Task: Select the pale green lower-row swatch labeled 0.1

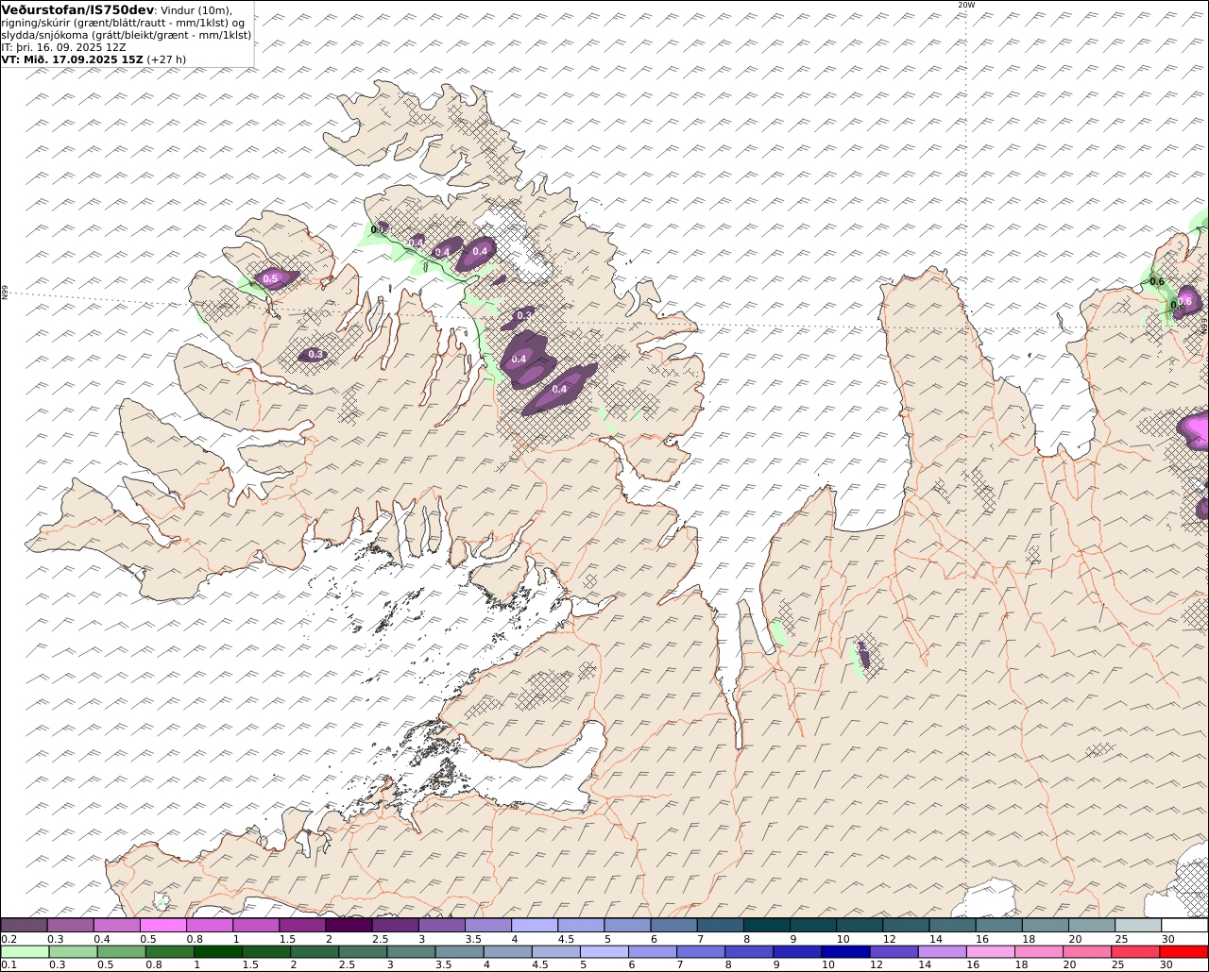Action: [25, 951]
